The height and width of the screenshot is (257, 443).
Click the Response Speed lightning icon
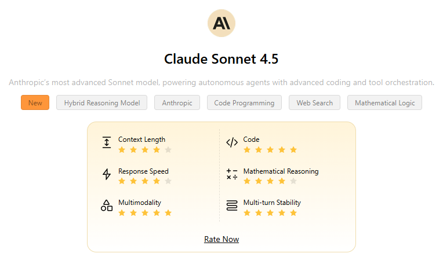tap(106, 174)
